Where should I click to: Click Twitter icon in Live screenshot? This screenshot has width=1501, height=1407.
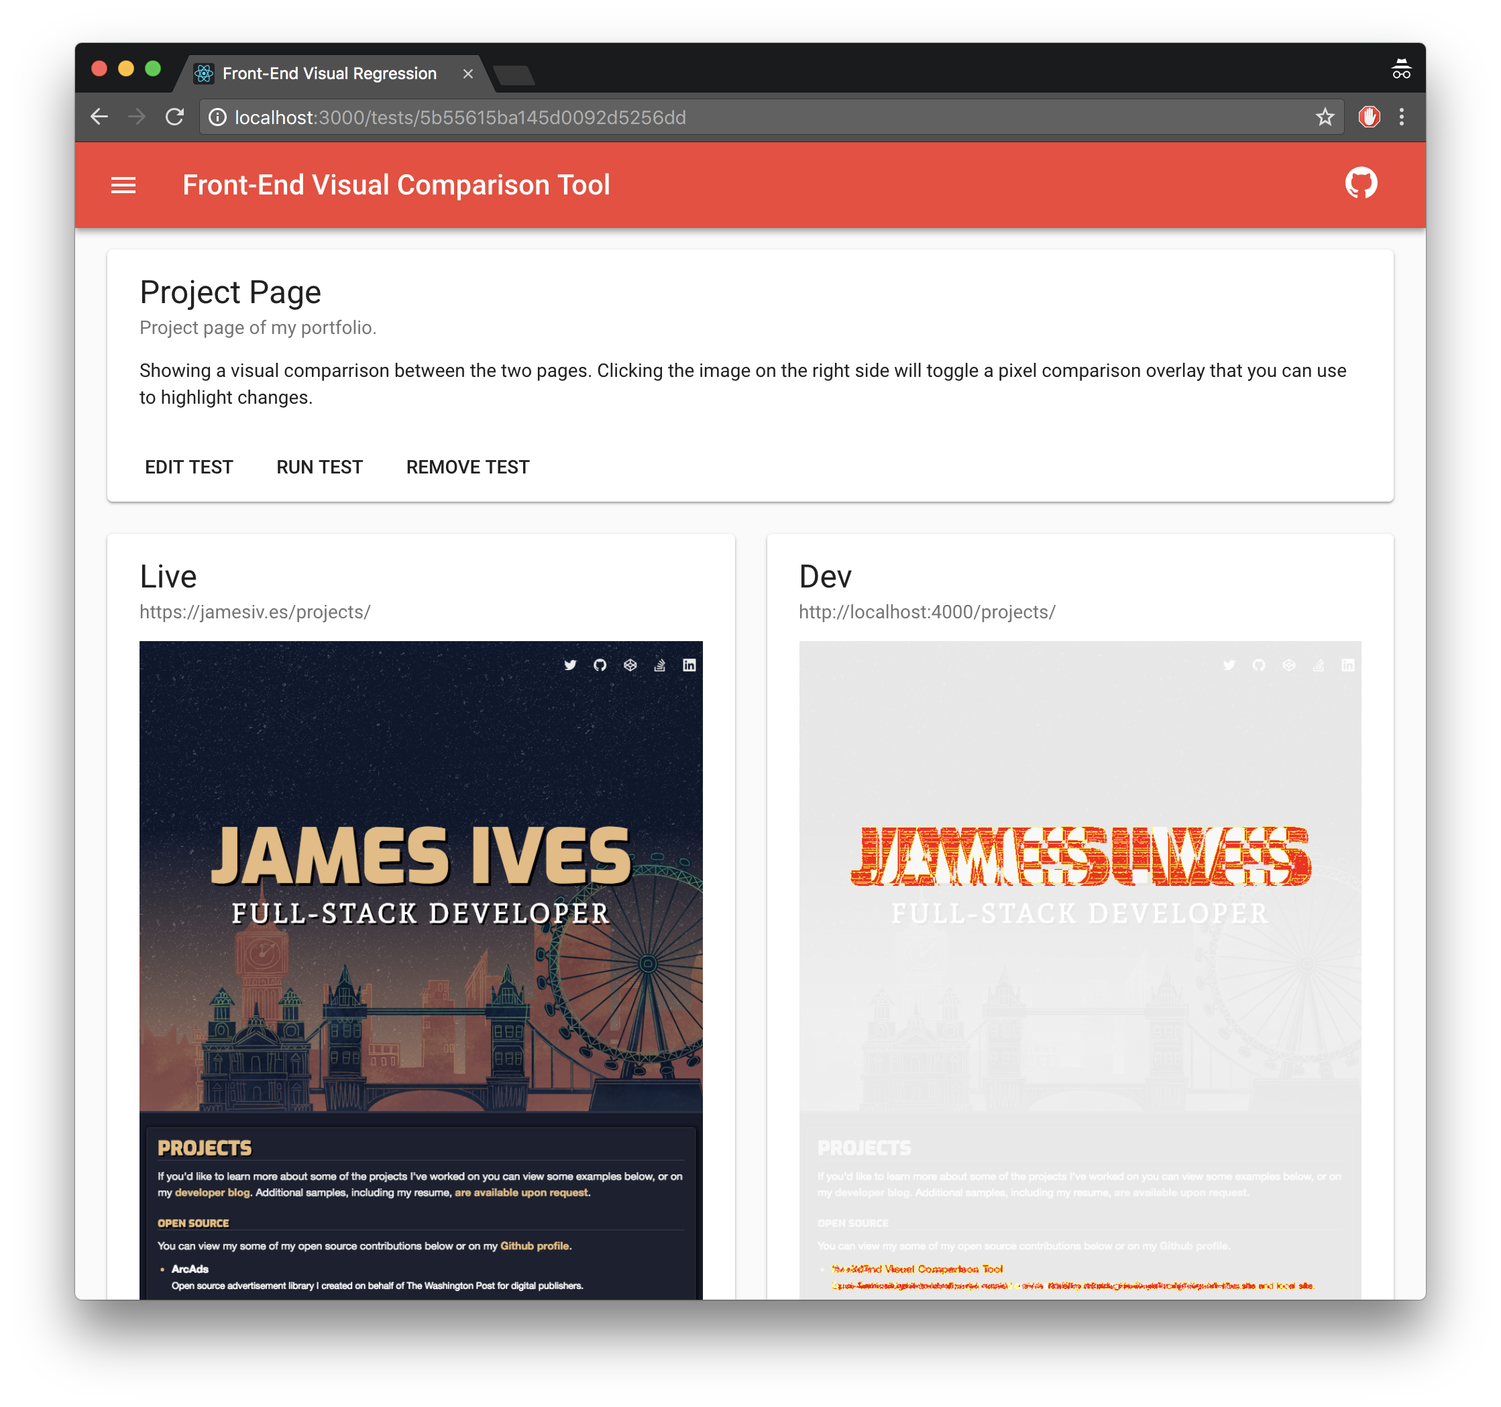click(x=570, y=665)
